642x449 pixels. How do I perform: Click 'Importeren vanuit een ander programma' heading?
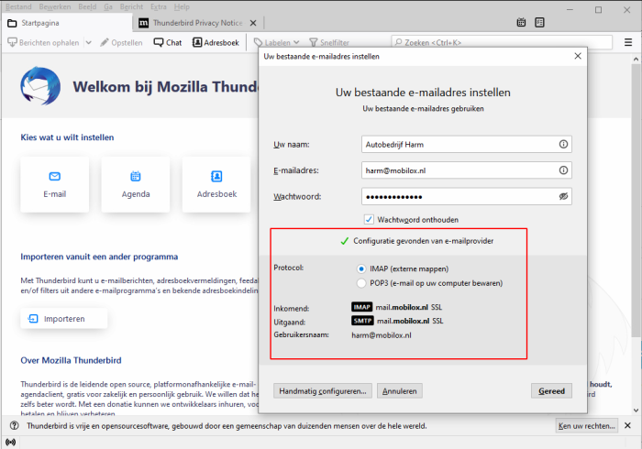point(99,257)
